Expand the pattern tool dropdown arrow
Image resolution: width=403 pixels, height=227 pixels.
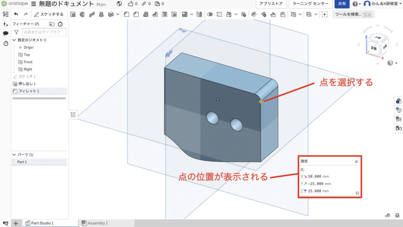point(192,15)
